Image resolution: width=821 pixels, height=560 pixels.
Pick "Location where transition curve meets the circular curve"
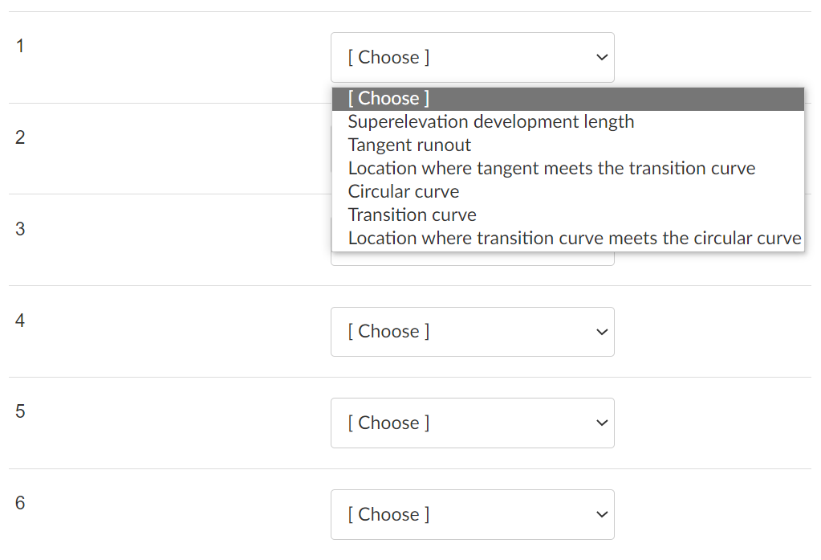click(x=574, y=239)
